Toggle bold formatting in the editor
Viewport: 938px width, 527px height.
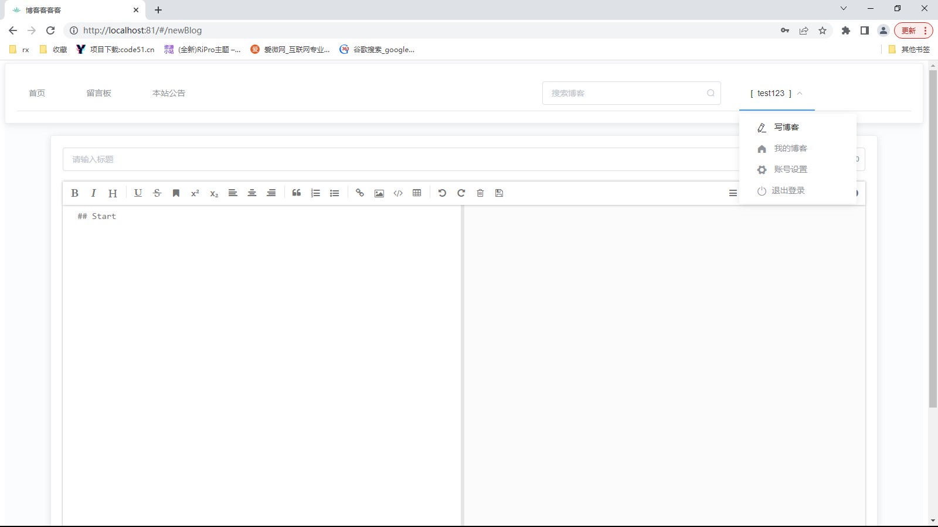74,193
